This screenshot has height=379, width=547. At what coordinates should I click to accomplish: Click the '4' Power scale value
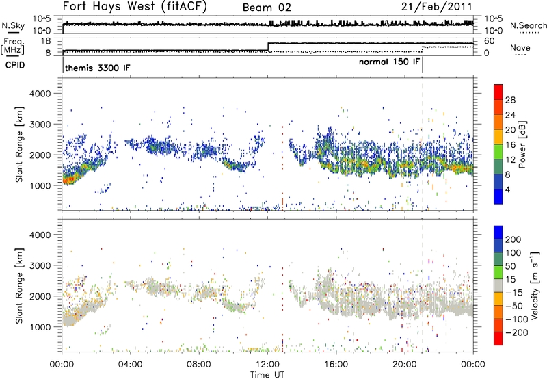(x=507, y=190)
